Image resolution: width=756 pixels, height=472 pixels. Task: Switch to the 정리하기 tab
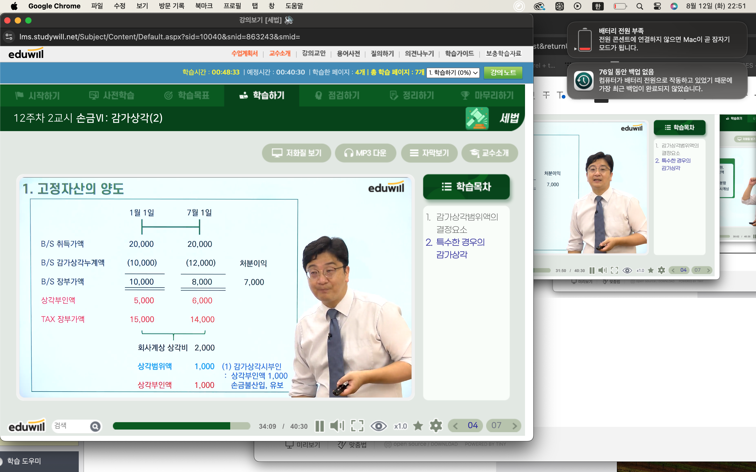(412, 95)
